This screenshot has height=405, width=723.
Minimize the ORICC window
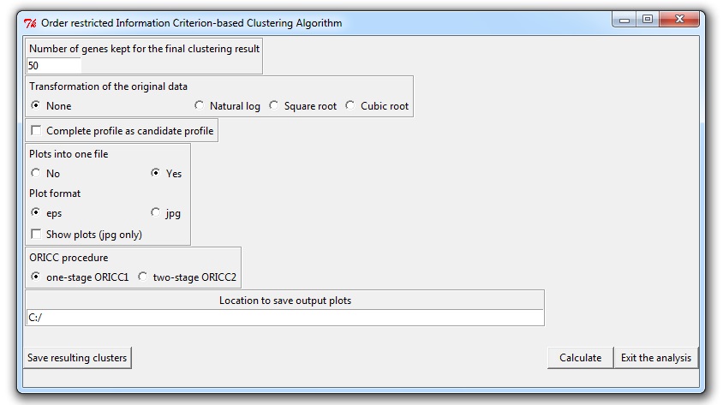[625, 19]
